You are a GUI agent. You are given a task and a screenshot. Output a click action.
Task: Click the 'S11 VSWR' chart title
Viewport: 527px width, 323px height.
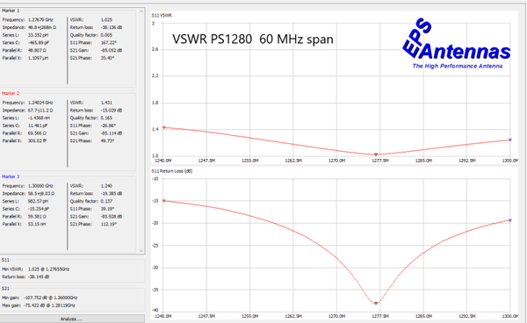click(x=162, y=16)
